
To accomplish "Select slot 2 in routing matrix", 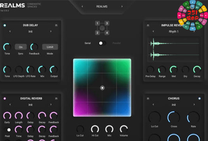I will point(97,33).
